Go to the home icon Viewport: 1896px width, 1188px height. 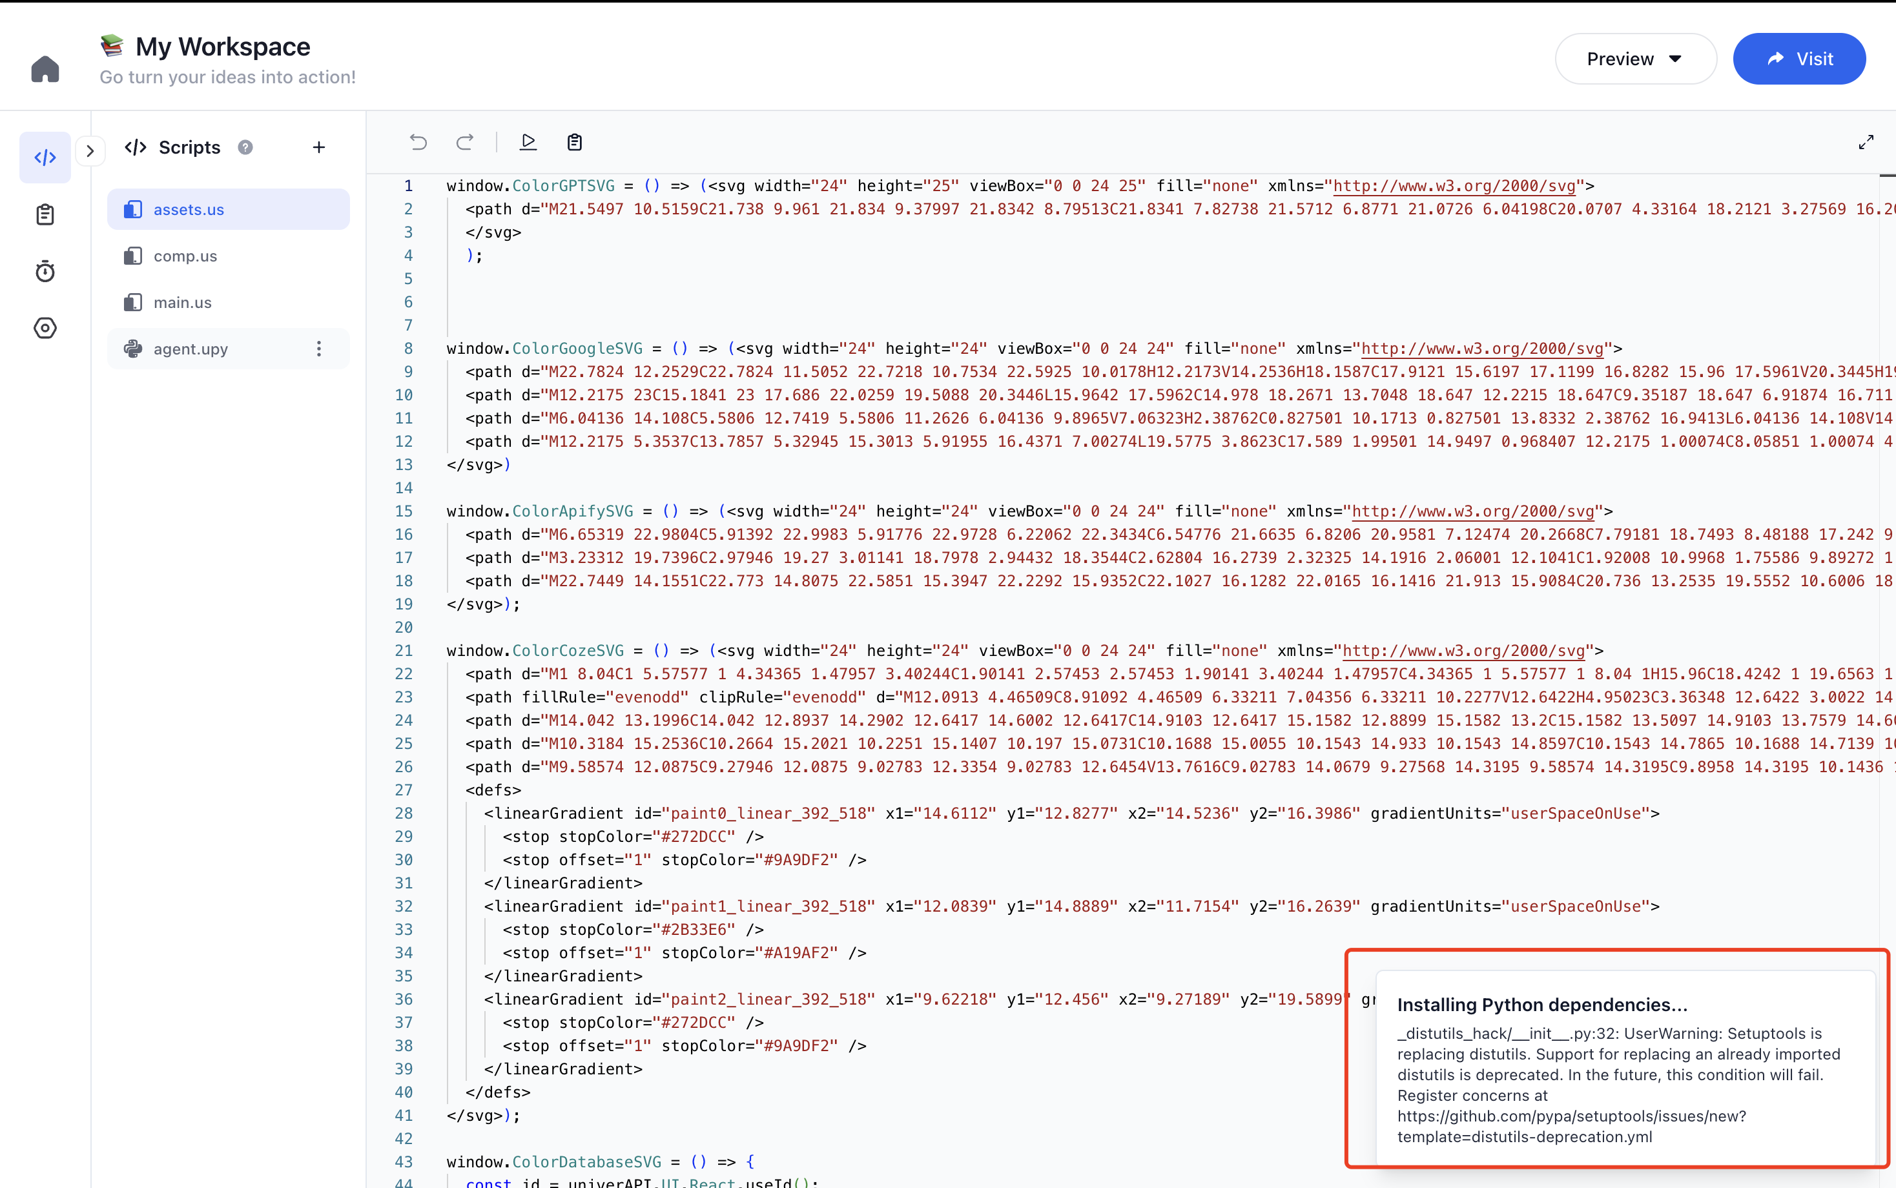tap(45, 68)
